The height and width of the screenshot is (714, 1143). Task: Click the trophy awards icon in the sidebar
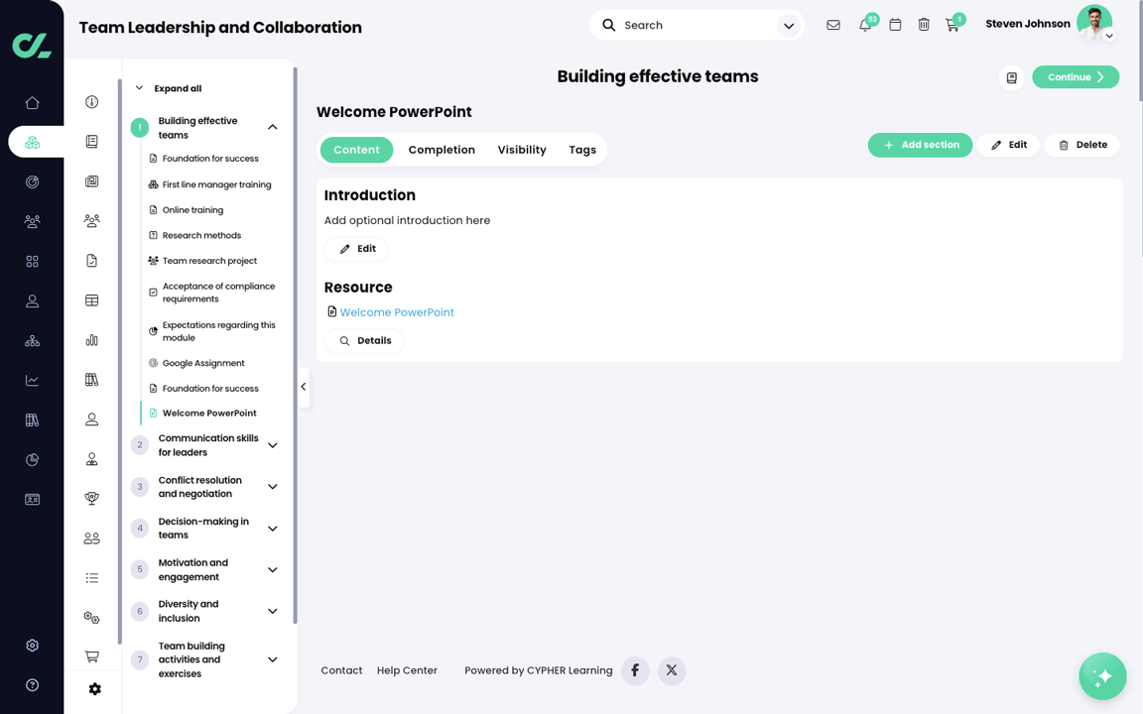click(x=91, y=498)
